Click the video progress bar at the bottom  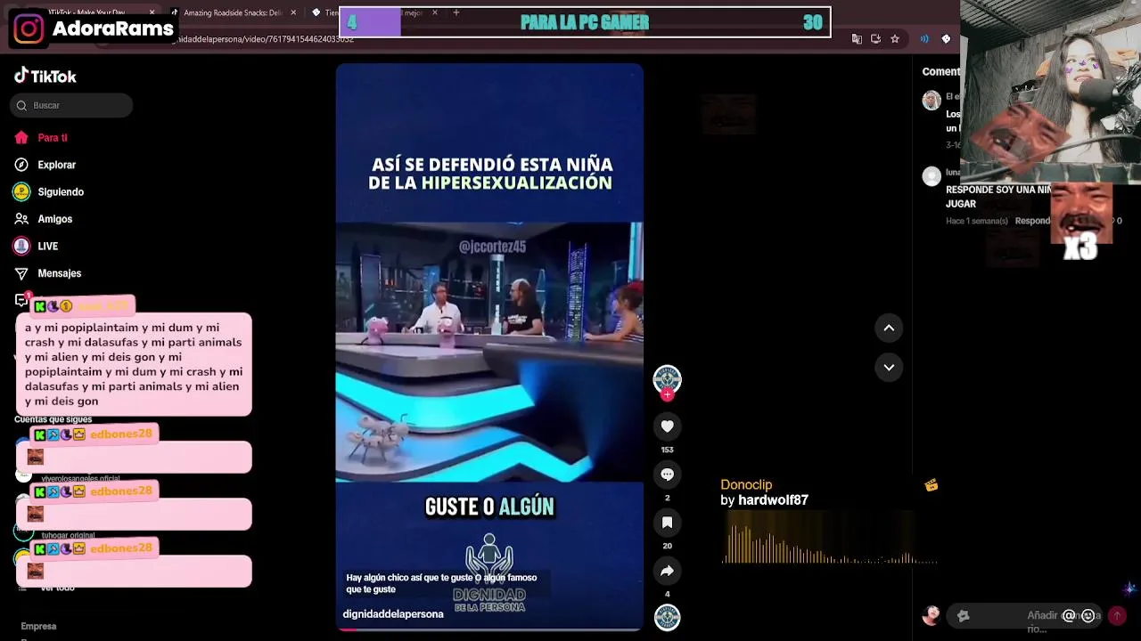pyautogui.click(x=489, y=629)
